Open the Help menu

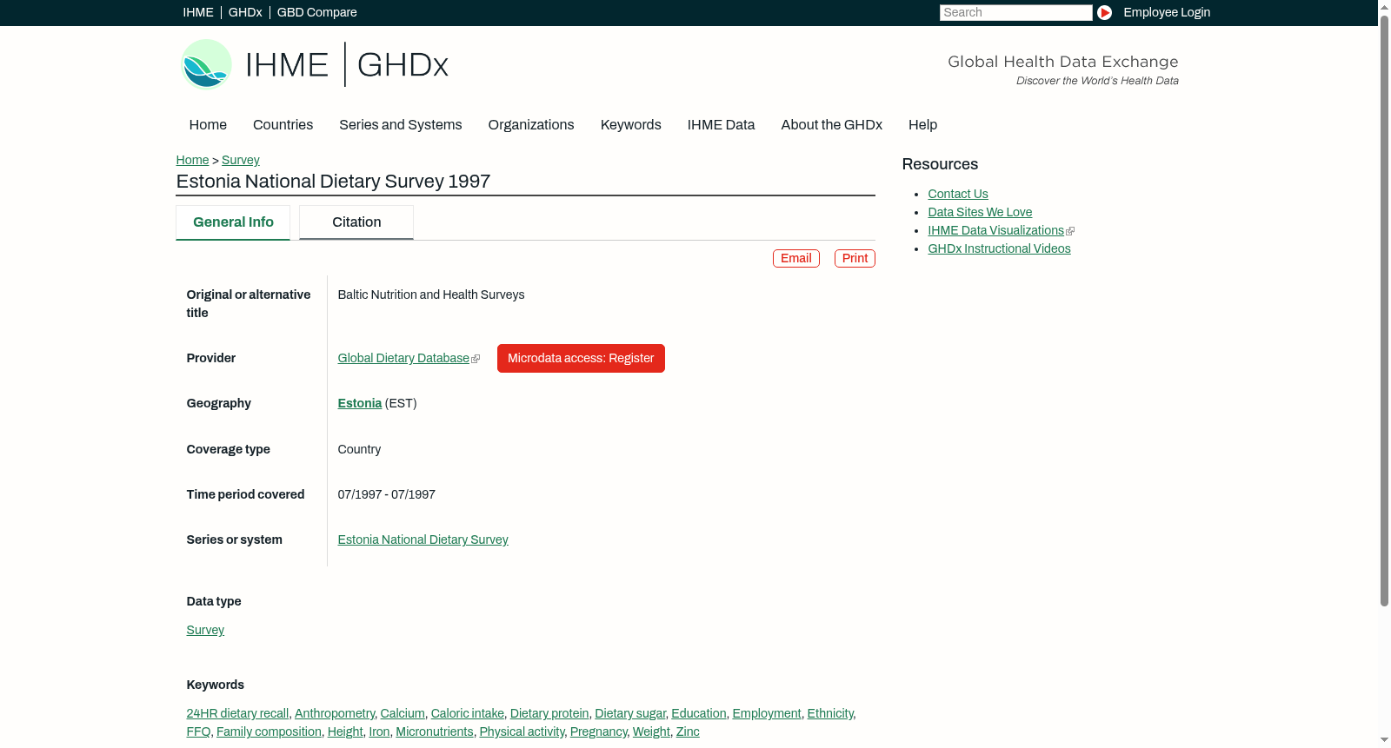coord(923,125)
